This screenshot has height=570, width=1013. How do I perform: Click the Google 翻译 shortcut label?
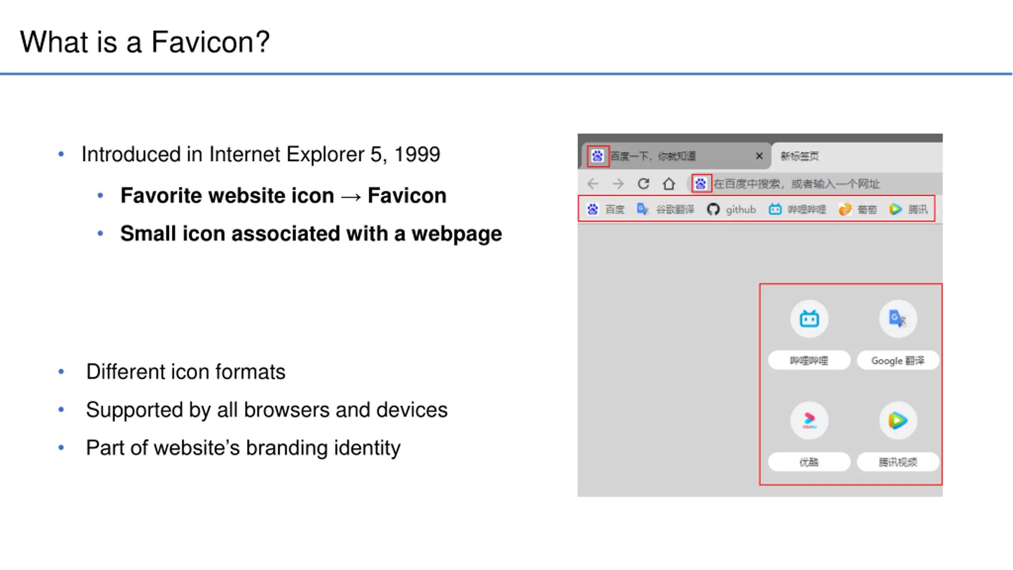point(898,361)
